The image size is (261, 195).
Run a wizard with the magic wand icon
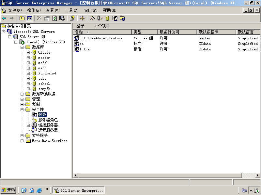(92, 18)
